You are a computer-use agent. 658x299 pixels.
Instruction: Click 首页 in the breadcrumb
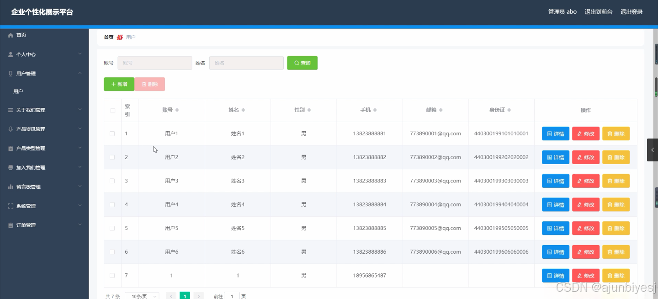109,37
